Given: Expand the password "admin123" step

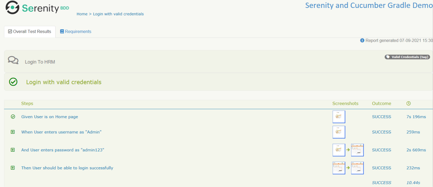Looking at the screenshot, I should [x=13, y=150].
